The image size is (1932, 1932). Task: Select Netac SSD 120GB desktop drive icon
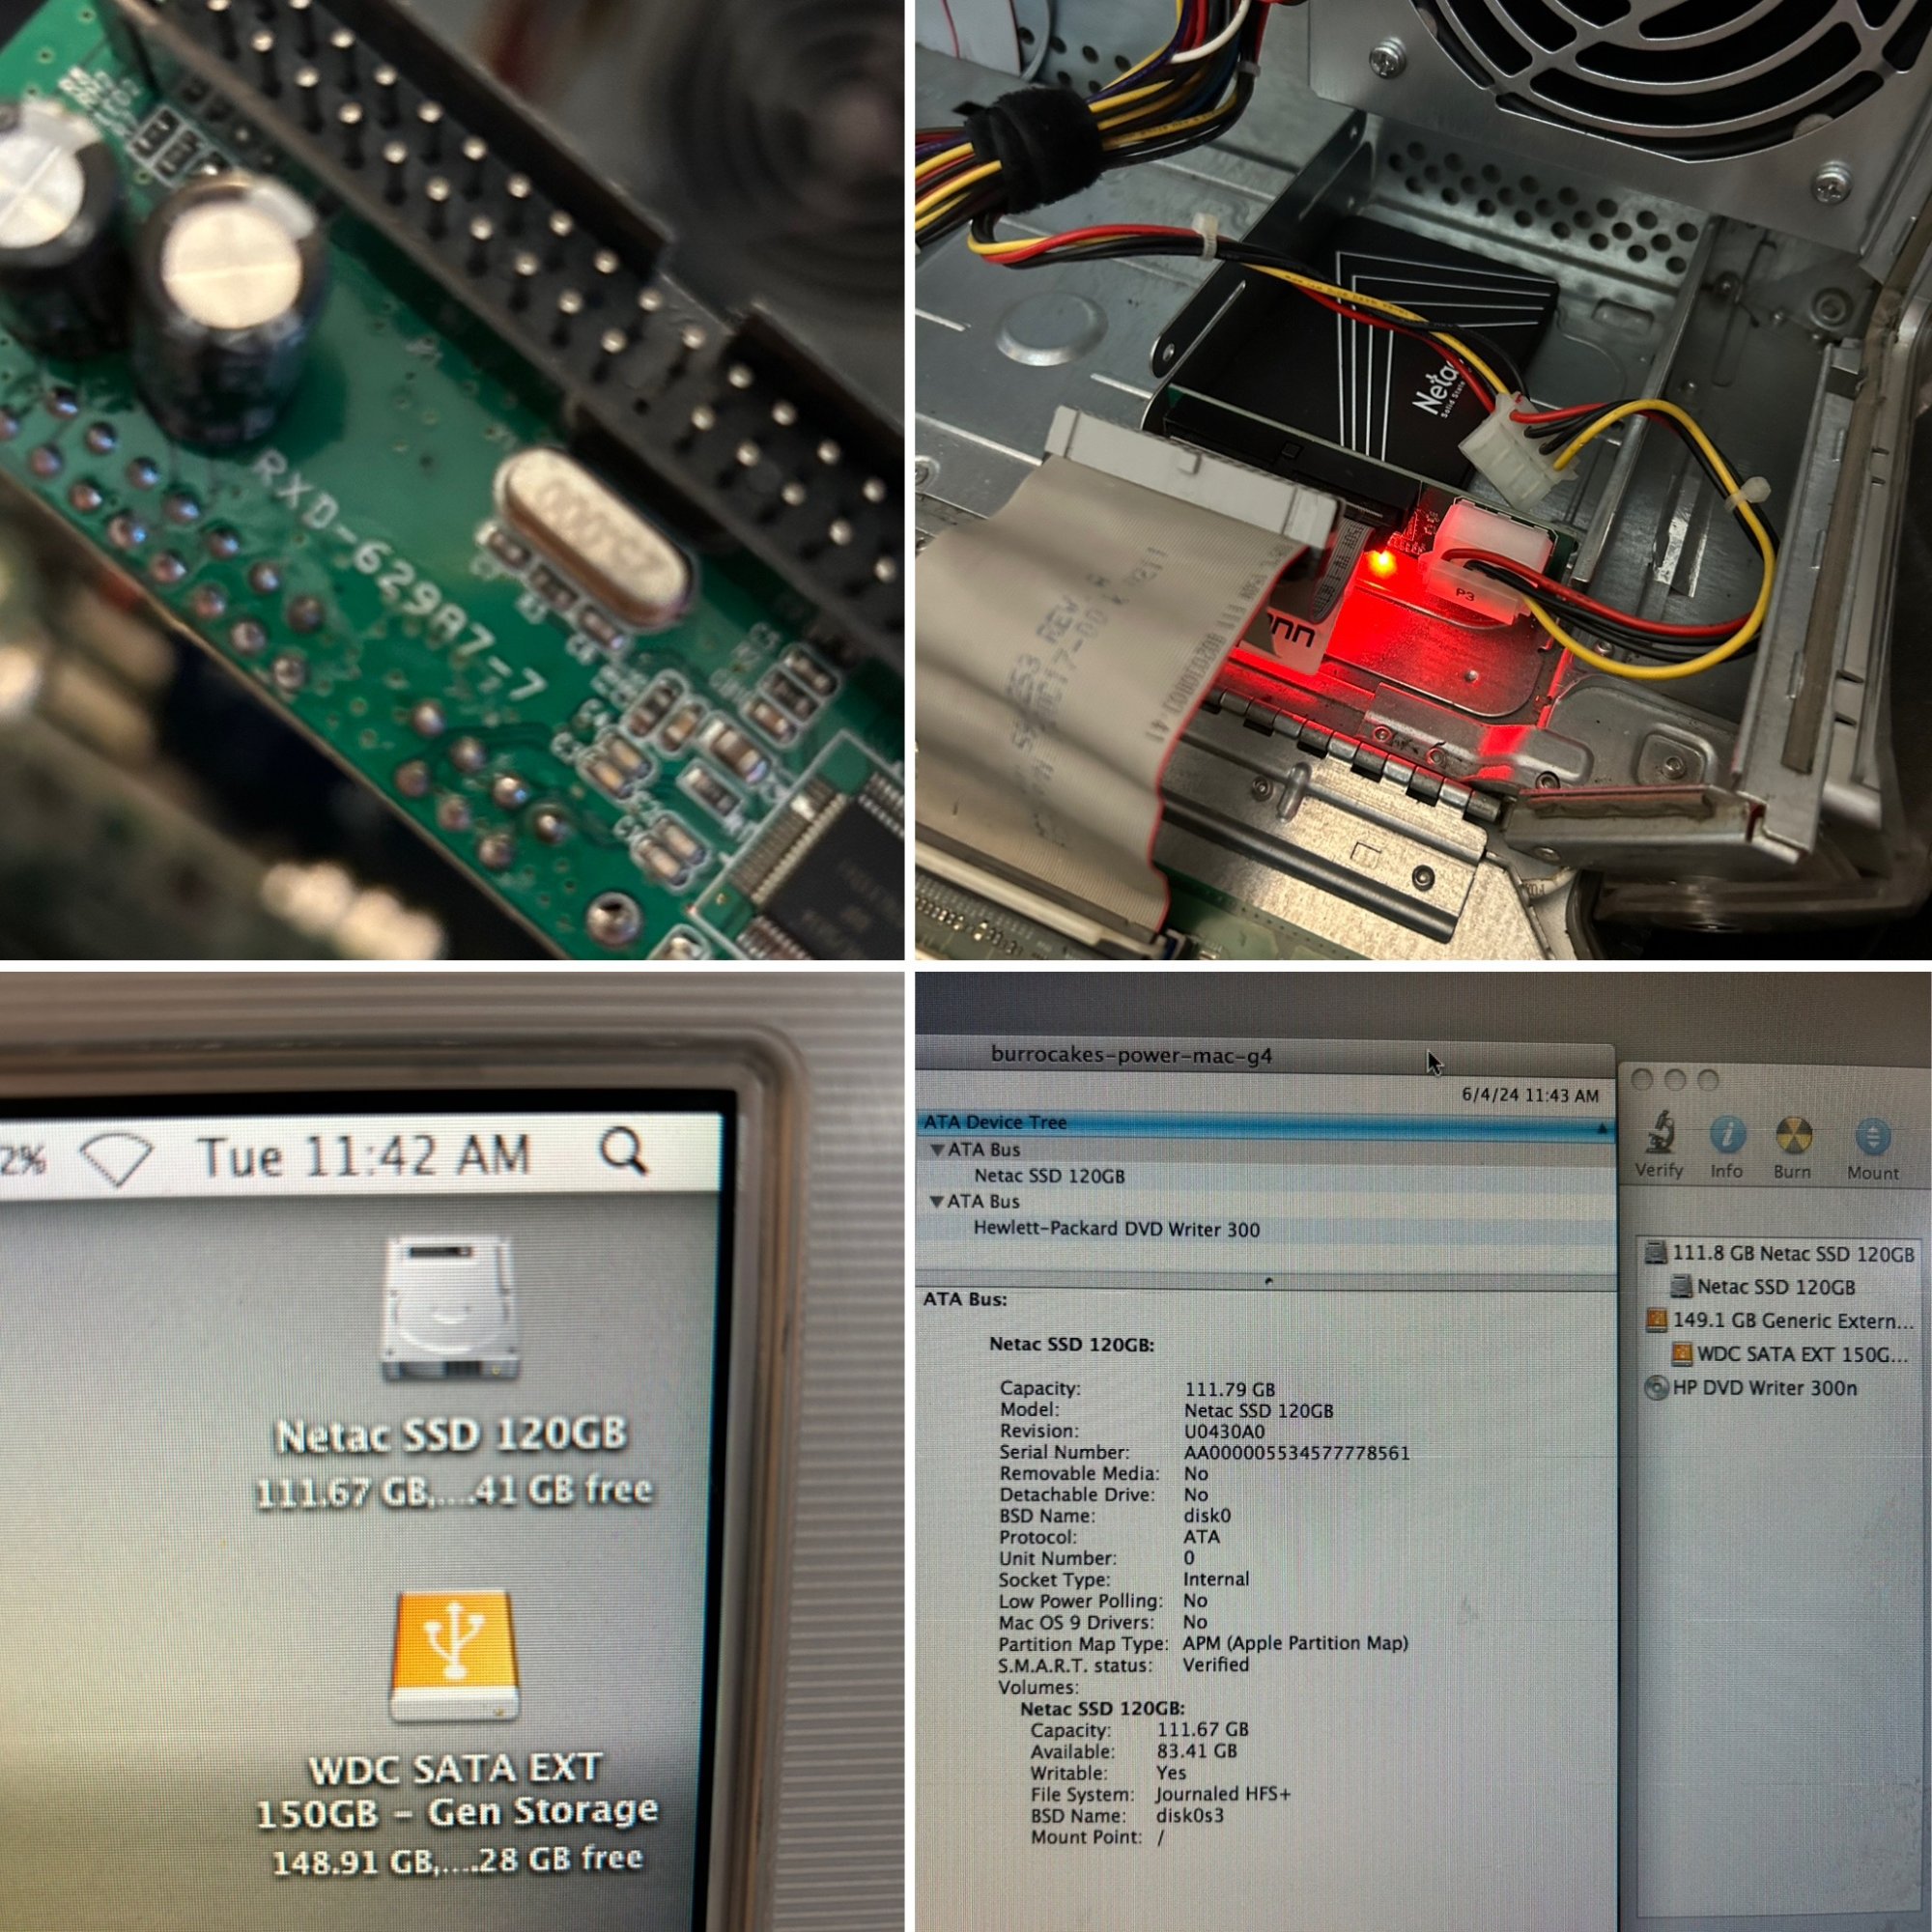450,1308
